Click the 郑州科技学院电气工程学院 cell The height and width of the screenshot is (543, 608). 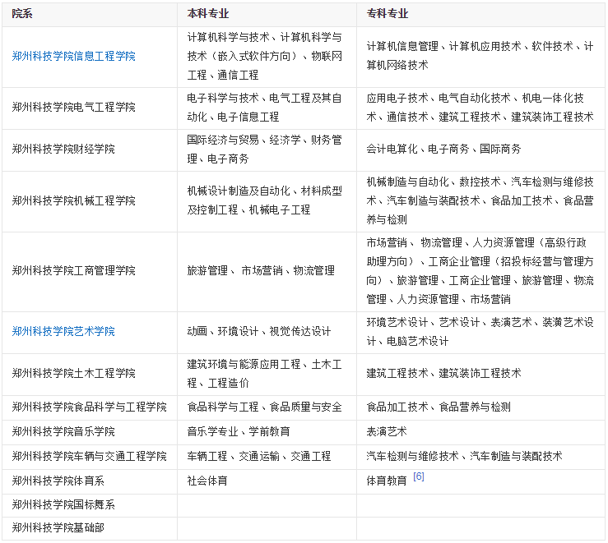tap(90, 108)
